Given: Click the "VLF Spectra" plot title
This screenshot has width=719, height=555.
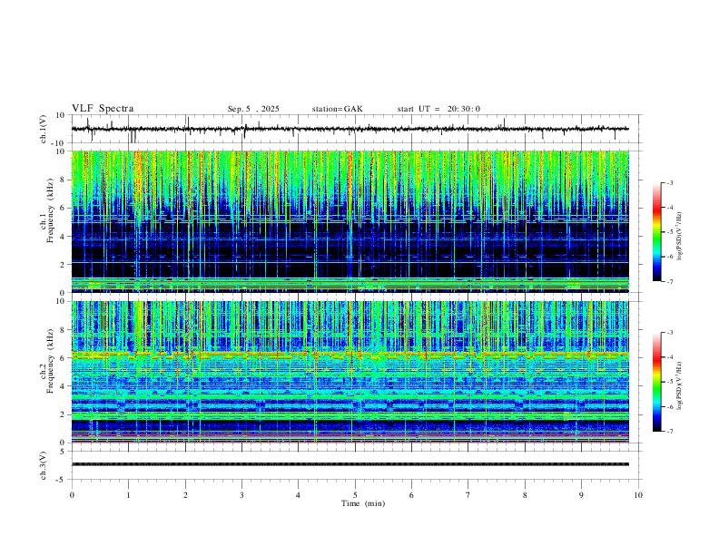Looking at the screenshot, I should coord(103,109).
